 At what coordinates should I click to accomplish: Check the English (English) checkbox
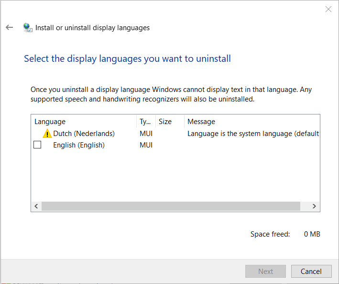point(37,145)
